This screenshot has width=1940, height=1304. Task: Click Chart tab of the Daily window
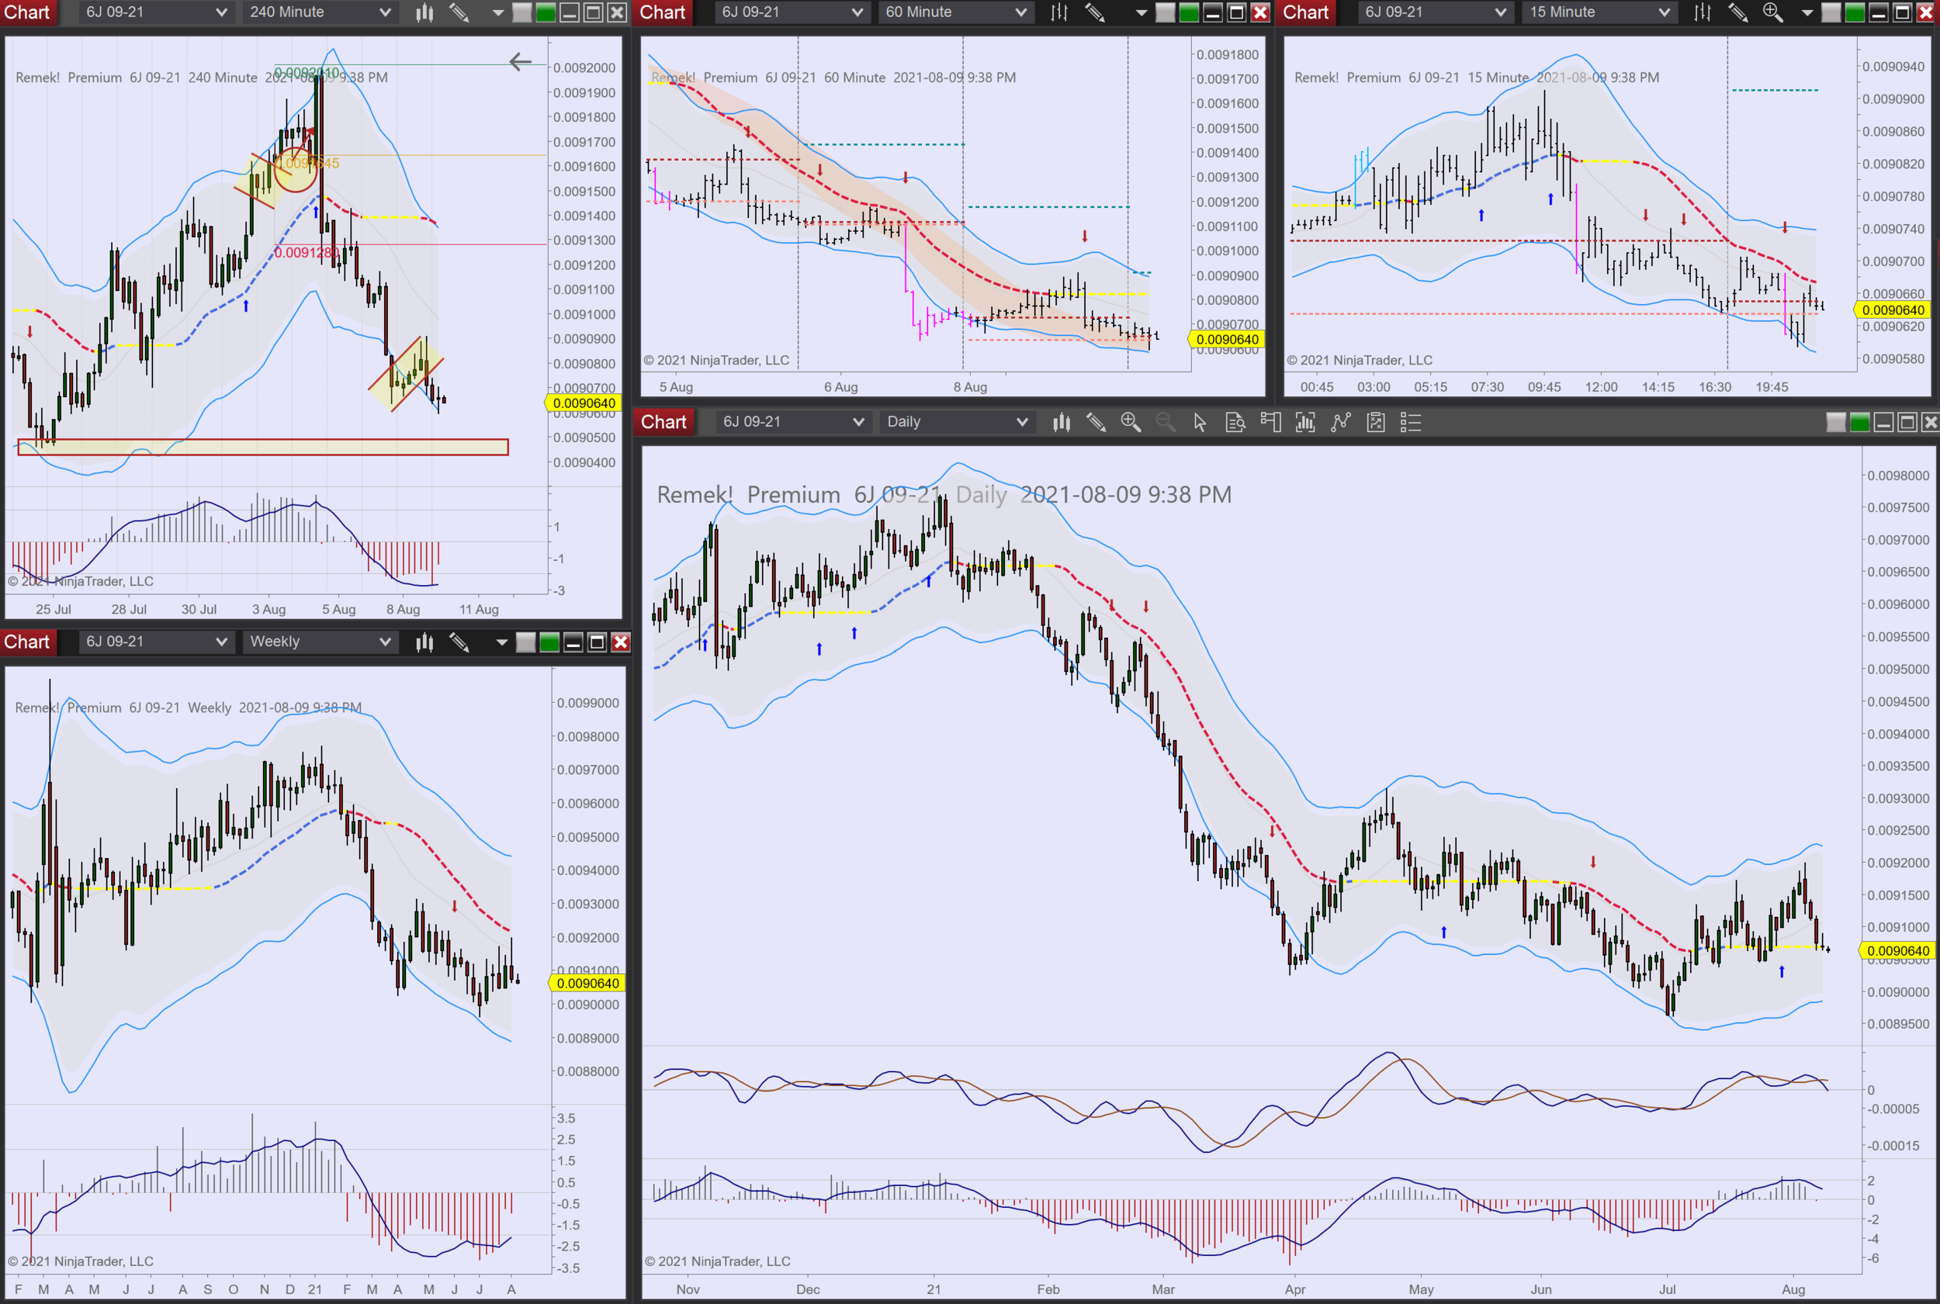coord(663,423)
